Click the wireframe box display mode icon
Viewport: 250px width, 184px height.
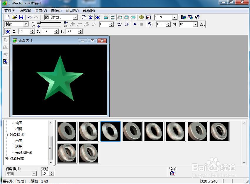click(x=120, y=17)
